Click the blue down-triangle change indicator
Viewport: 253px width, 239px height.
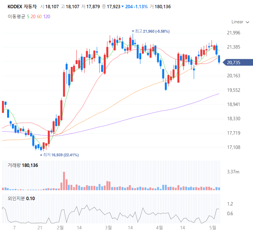(x=123, y=7)
